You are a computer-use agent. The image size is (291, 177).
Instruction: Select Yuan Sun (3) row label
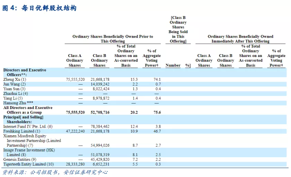[14, 89]
